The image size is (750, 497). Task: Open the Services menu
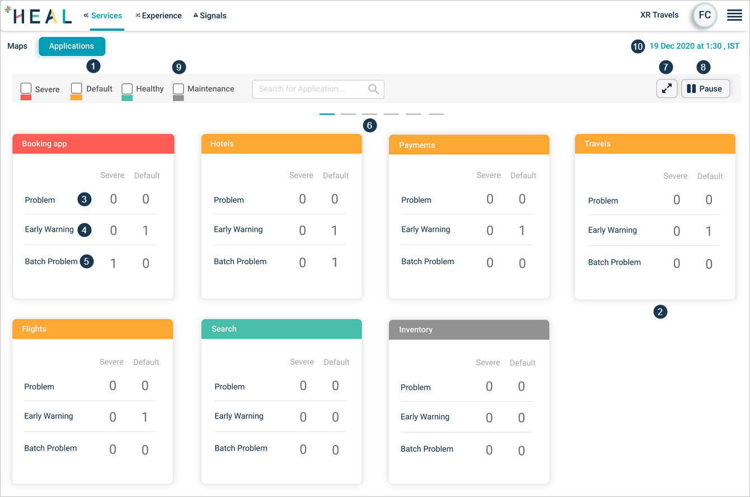[x=103, y=16]
